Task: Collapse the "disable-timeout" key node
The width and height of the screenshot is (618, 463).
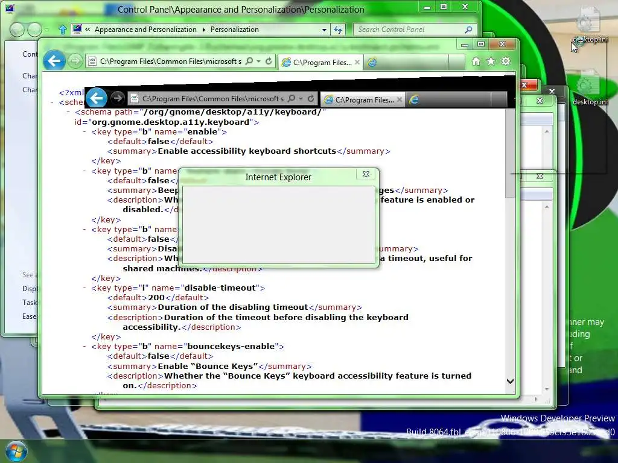Action: [x=84, y=288]
